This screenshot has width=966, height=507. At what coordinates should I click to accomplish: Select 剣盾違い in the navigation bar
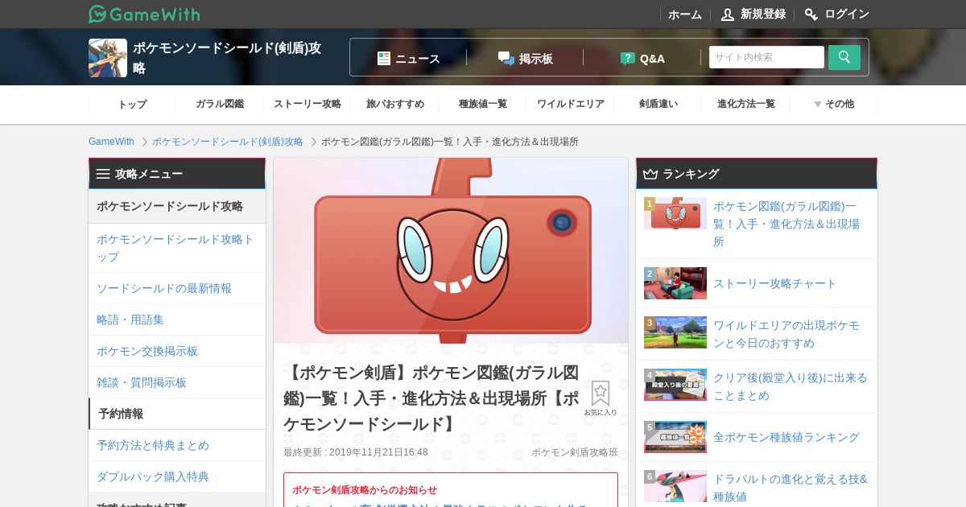tap(658, 104)
